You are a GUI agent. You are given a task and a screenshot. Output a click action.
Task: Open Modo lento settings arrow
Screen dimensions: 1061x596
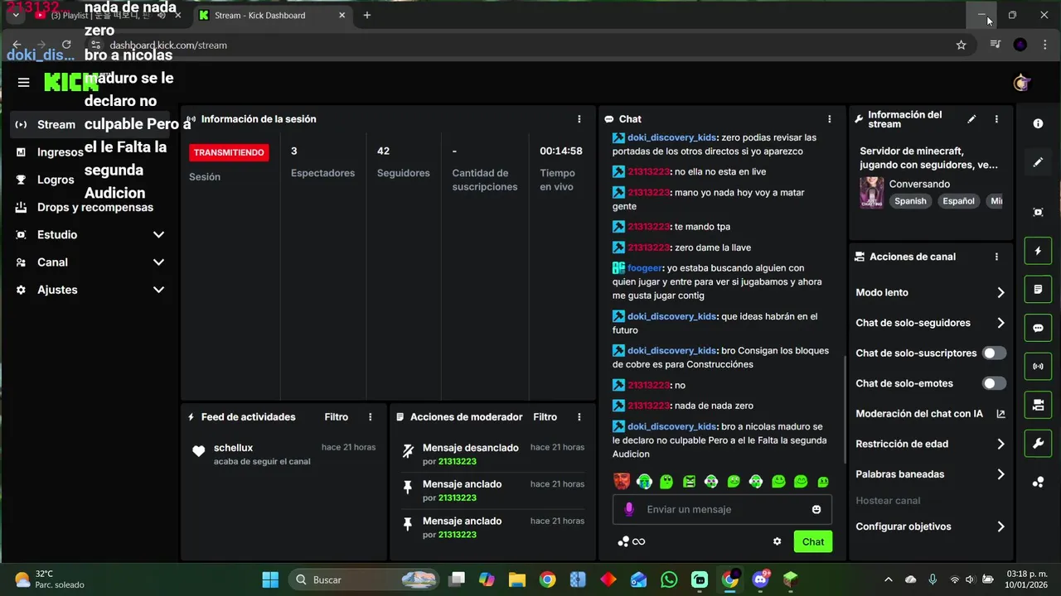click(1000, 292)
